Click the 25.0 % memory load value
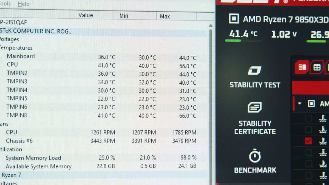The height and width of the screenshot is (185, 329). pos(107,158)
